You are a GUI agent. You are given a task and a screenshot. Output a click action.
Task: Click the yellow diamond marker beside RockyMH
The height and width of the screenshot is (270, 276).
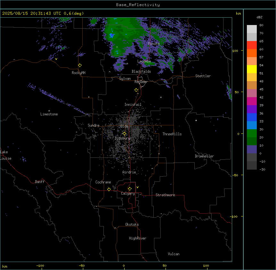click(80, 65)
